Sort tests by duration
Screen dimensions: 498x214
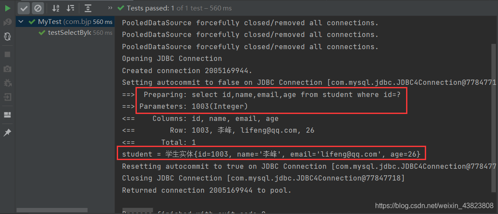point(70,8)
